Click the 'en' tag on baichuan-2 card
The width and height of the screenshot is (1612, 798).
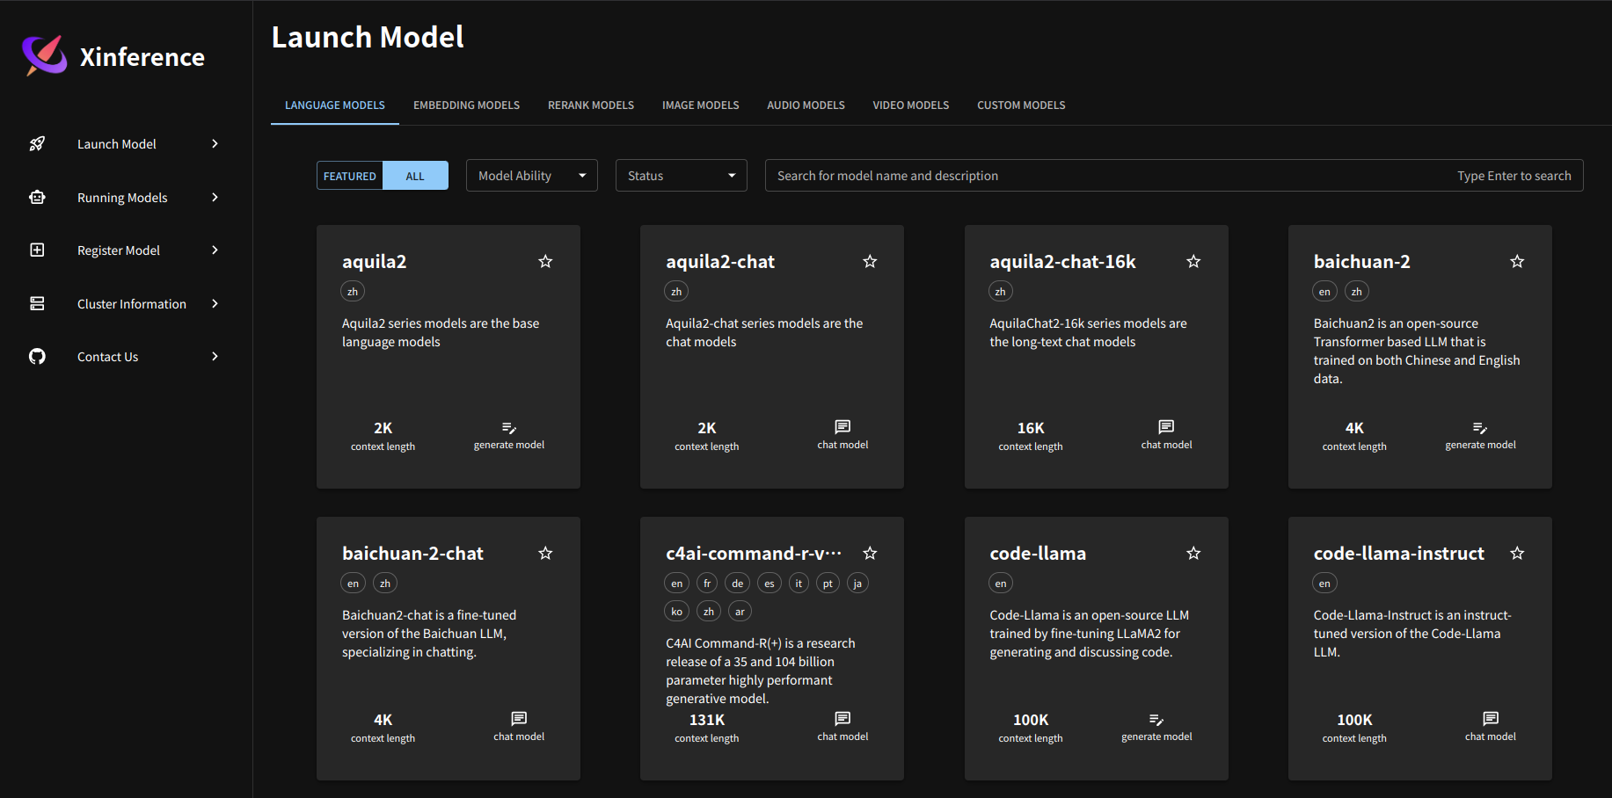(1324, 292)
